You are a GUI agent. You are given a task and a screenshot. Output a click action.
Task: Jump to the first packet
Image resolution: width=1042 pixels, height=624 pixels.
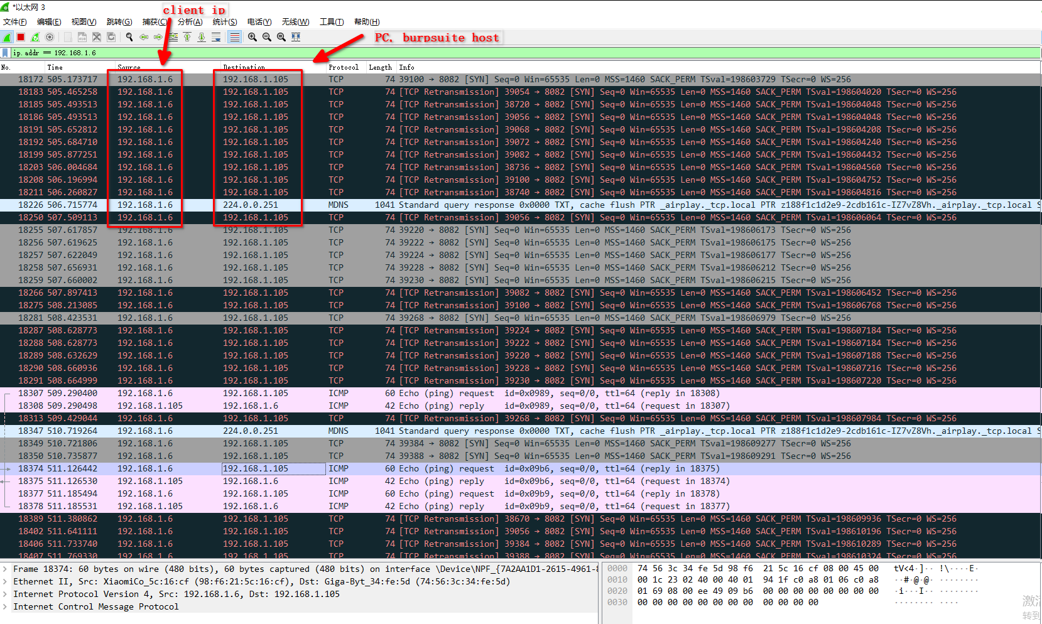187,37
